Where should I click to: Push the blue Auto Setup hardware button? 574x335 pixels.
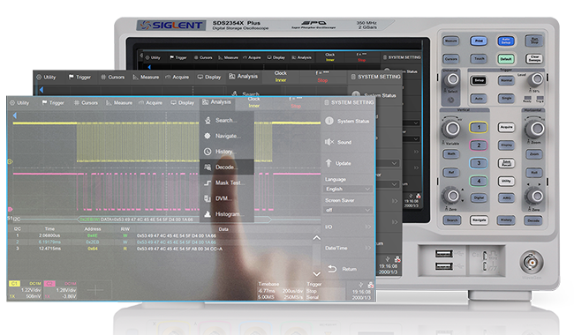pyautogui.click(x=506, y=41)
